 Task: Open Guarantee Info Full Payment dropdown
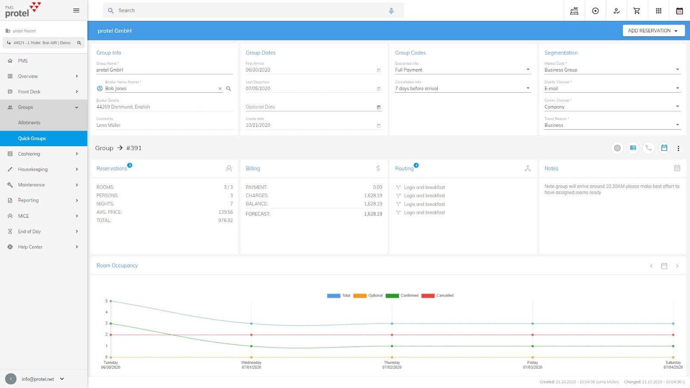(x=463, y=70)
